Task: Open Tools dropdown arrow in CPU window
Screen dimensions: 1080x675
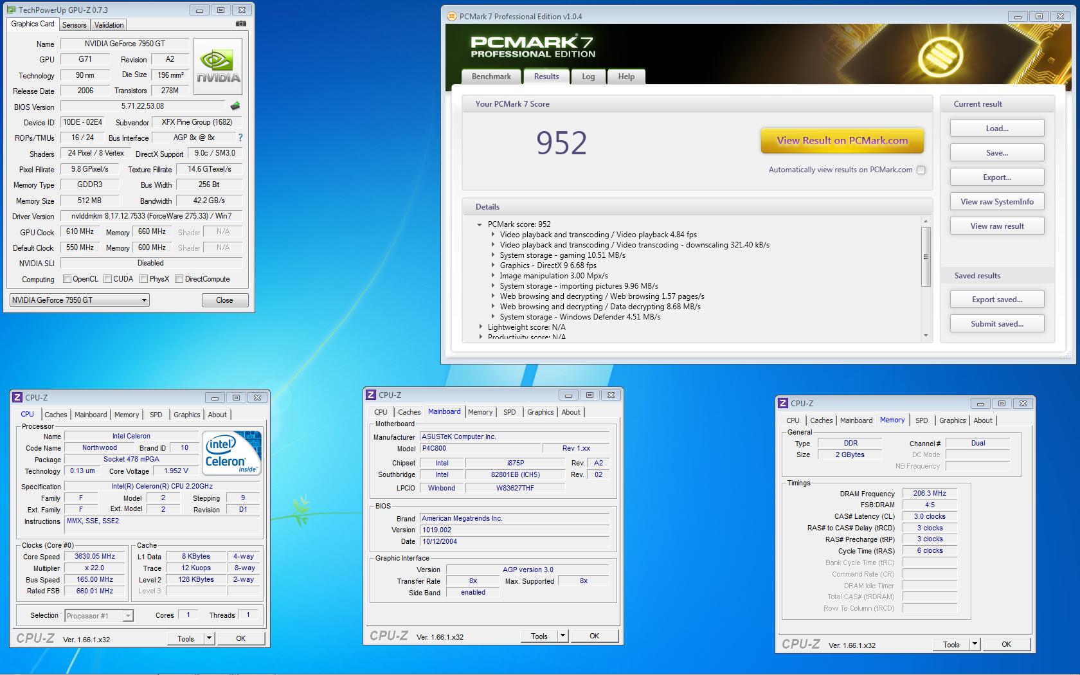Action: point(209,638)
